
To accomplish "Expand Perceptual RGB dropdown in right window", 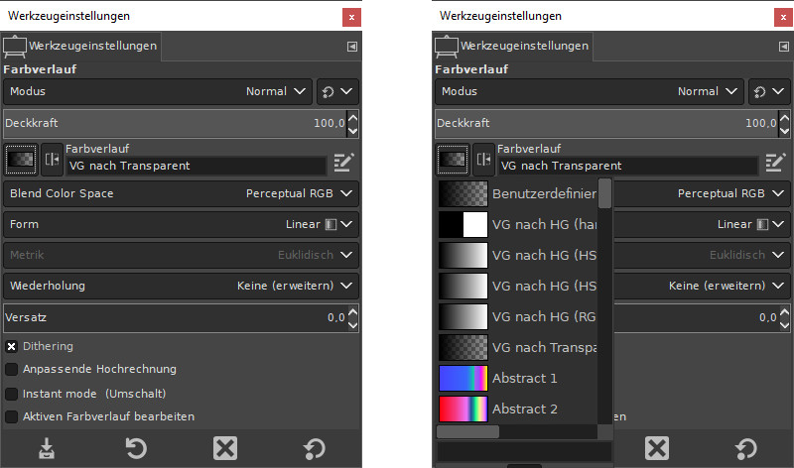I will point(702,193).
